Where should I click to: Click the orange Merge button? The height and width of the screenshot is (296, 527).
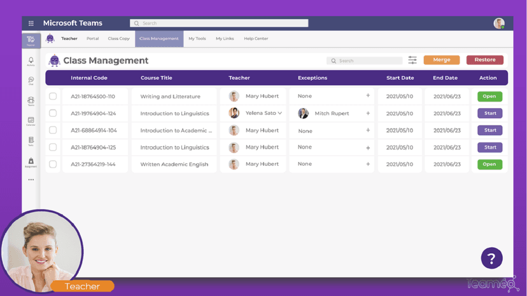coord(442,60)
